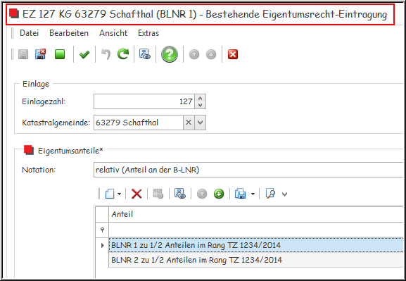Click gray move-up arrow in the Anteile toolbar

(x=202, y=194)
